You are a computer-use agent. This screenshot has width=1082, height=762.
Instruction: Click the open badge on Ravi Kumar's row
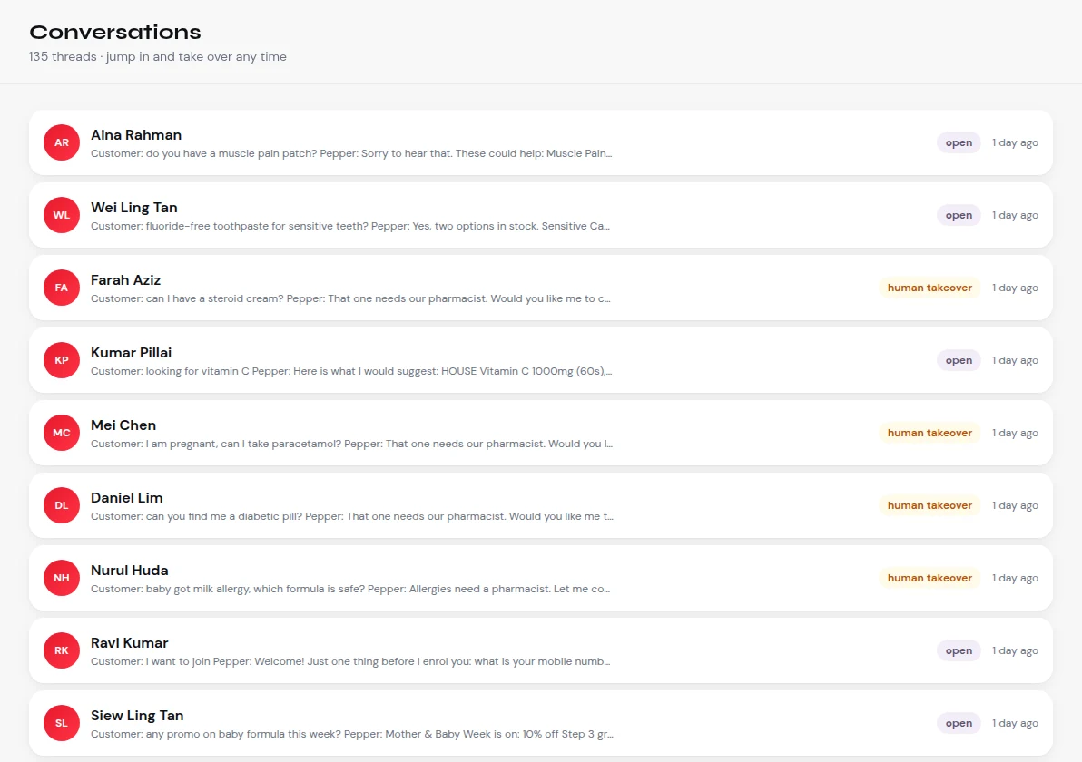959,650
